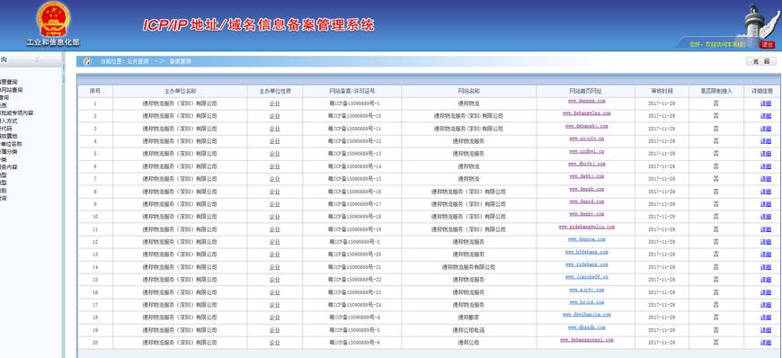Click the 否 restriction cell in row 12
782x358 pixels.
716,242
